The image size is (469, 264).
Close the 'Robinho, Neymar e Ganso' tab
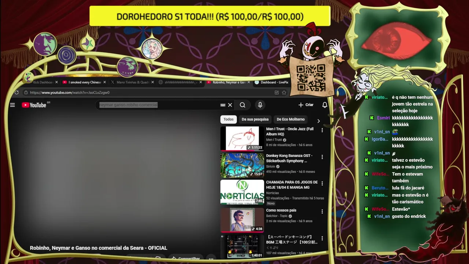tap(249, 82)
